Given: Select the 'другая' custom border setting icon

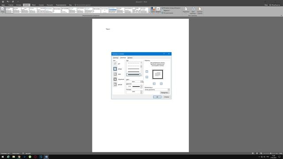Looking at the screenshot, I should point(115,84).
